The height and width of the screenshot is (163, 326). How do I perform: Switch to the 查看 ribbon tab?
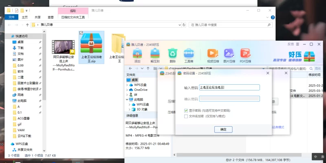tap(51, 17)
